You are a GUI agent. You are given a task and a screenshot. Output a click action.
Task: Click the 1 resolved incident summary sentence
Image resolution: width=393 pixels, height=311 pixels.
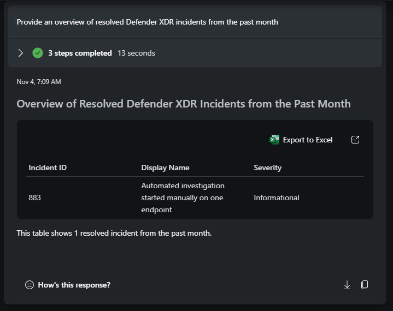(x=114, y=233)
